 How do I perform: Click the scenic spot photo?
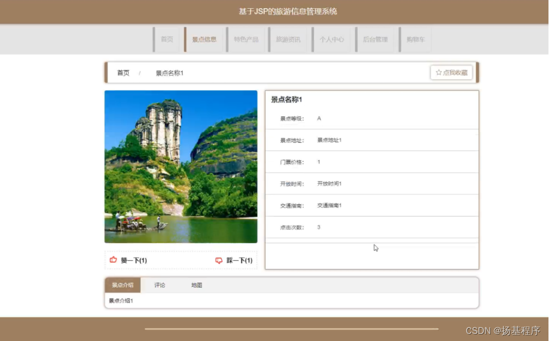[180, 167]
